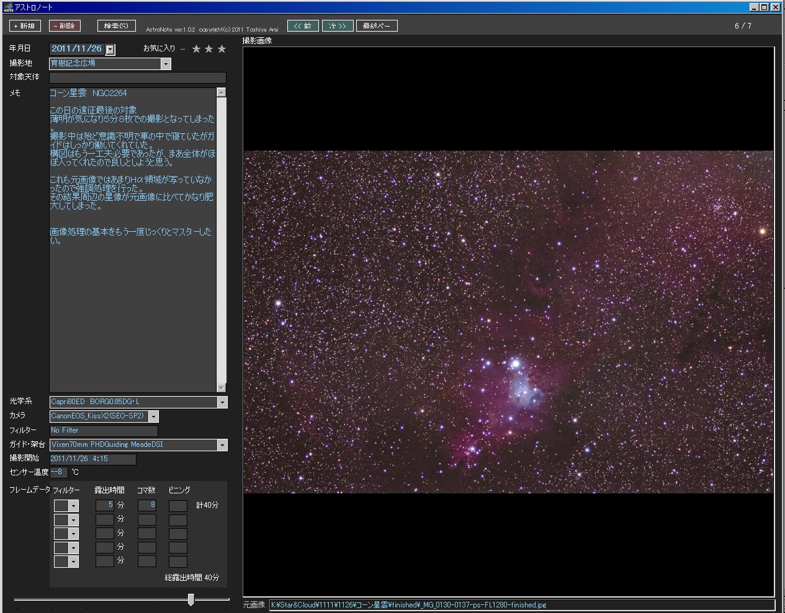The image size is (785, 613).
Task: Click the memo scrollbar down arrow
Action: coord(222,388)
